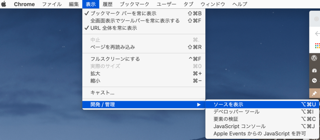Screen dimensions: 320x140
Task: Click 要素の検証 in the submenu
Action: point(226,119)
